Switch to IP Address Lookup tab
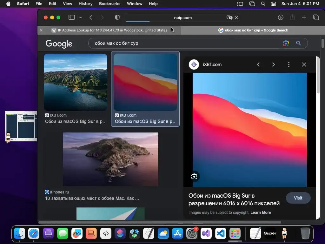Viewport: 325px width, 244px height. (109, 30)
